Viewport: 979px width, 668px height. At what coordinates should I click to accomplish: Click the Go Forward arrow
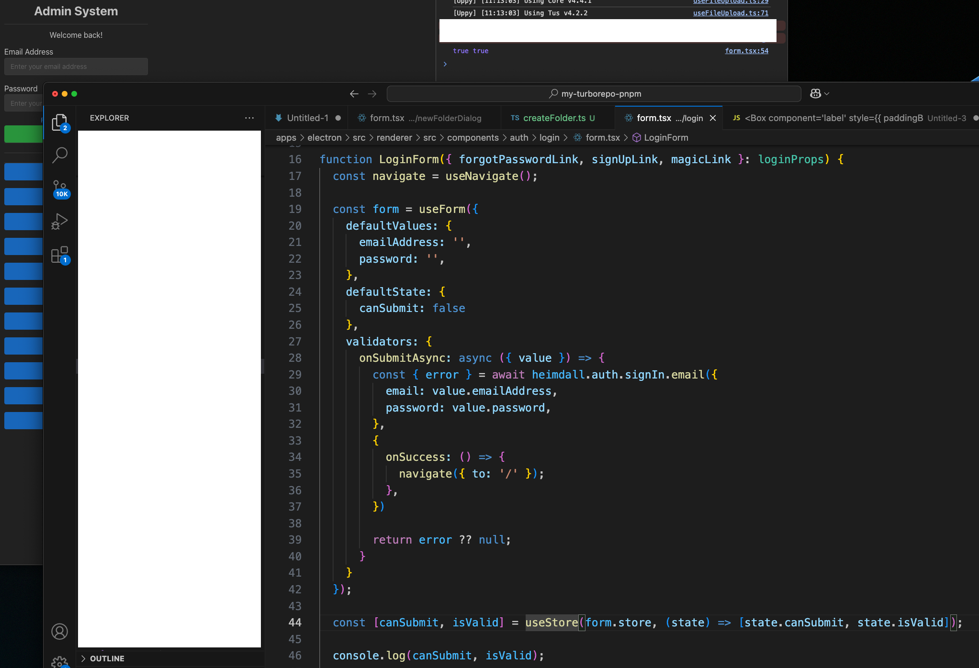pyautogui.click(x=372, y=94)
